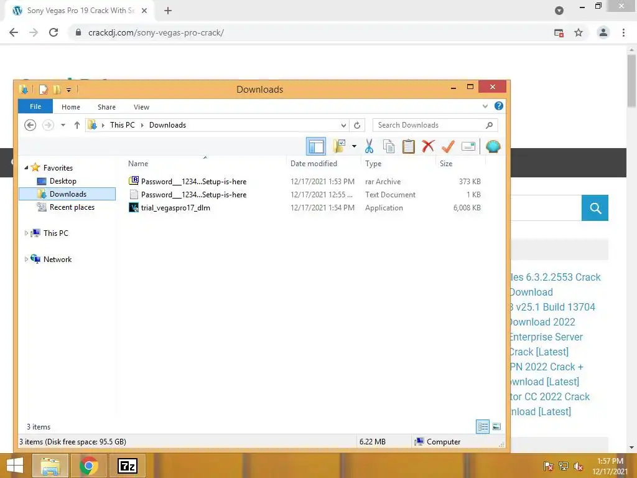The image size is (637, 478).
Task: Click the Chrome taskbar icon
Action: tap(88, 466)
